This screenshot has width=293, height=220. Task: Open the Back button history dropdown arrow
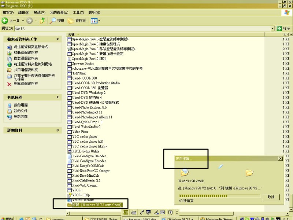(x=23, y=21)
